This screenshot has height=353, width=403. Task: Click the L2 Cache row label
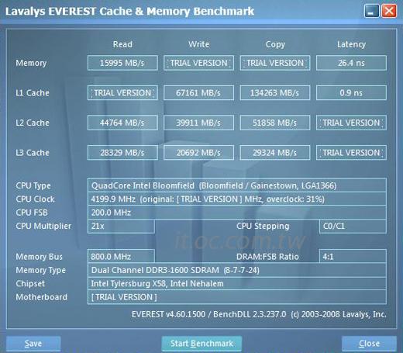coord(33,123)
